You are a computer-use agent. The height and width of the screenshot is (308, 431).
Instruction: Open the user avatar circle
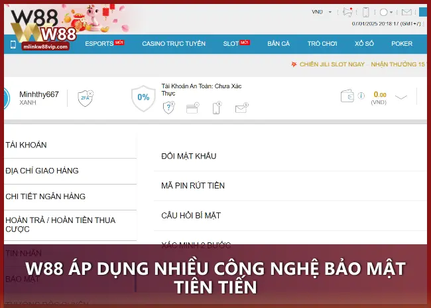point(7,98)
